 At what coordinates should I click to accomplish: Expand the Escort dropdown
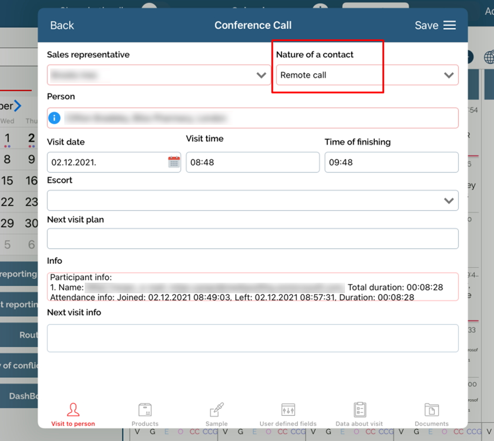tap(449, 201)
